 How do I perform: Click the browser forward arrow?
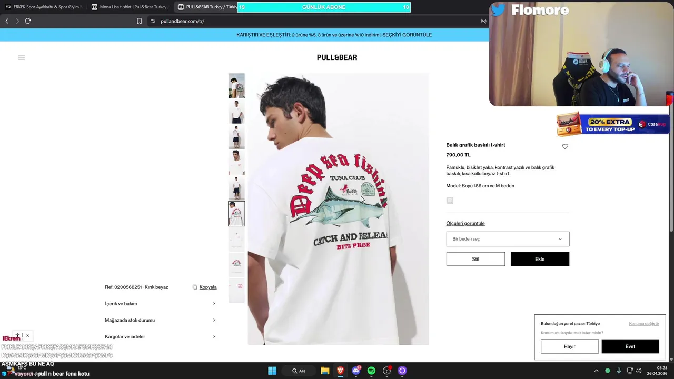[x=17, y=21]
